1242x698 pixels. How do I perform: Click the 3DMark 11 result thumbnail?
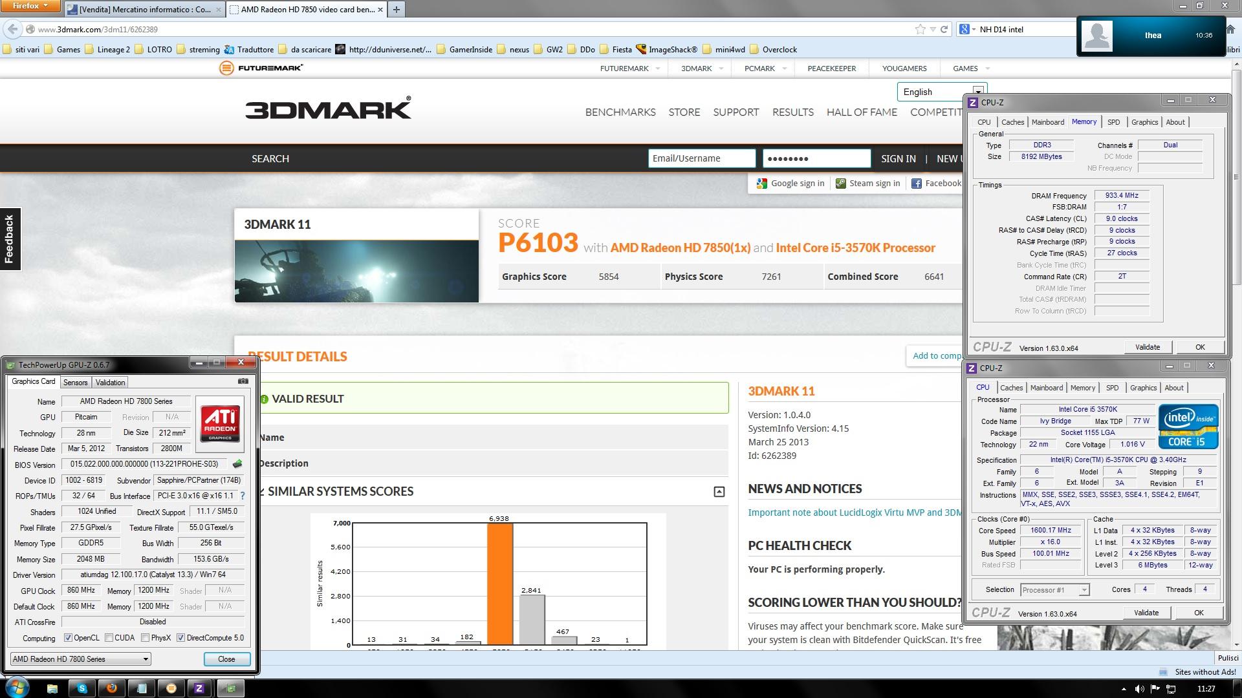click(x=356, y=271)
